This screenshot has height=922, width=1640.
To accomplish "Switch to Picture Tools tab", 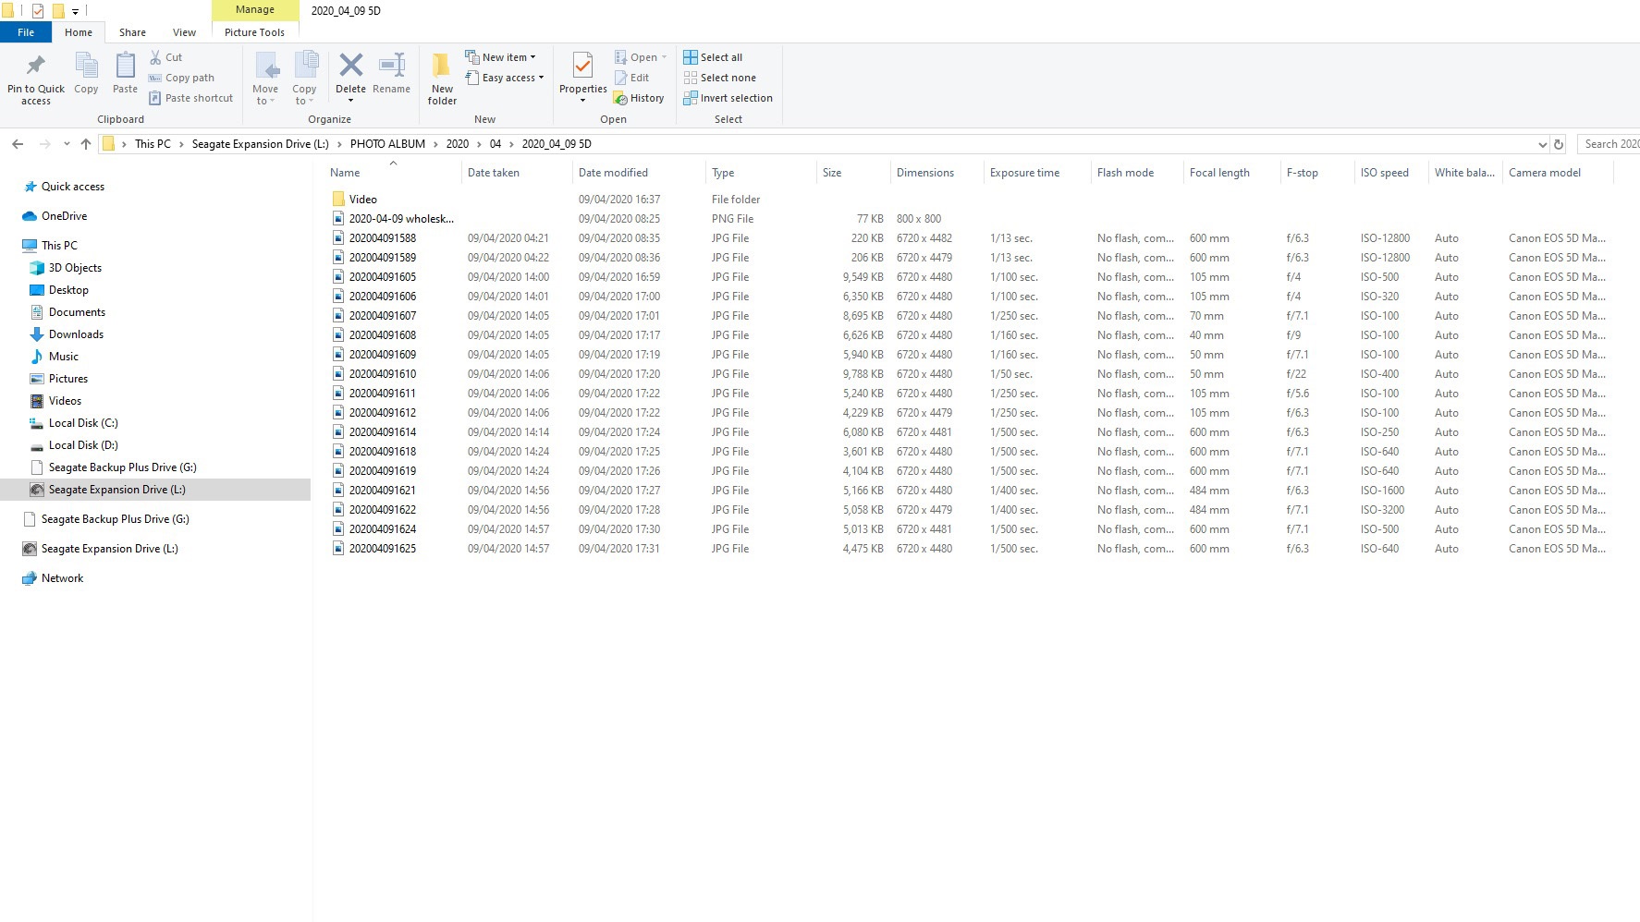I will coord(255,32).
